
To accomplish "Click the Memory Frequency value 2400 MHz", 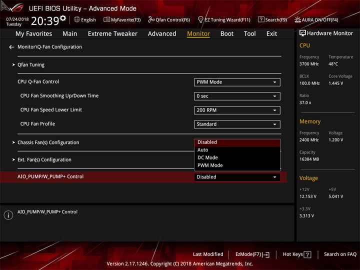I will pyautogui.click(x=309, y=140).
